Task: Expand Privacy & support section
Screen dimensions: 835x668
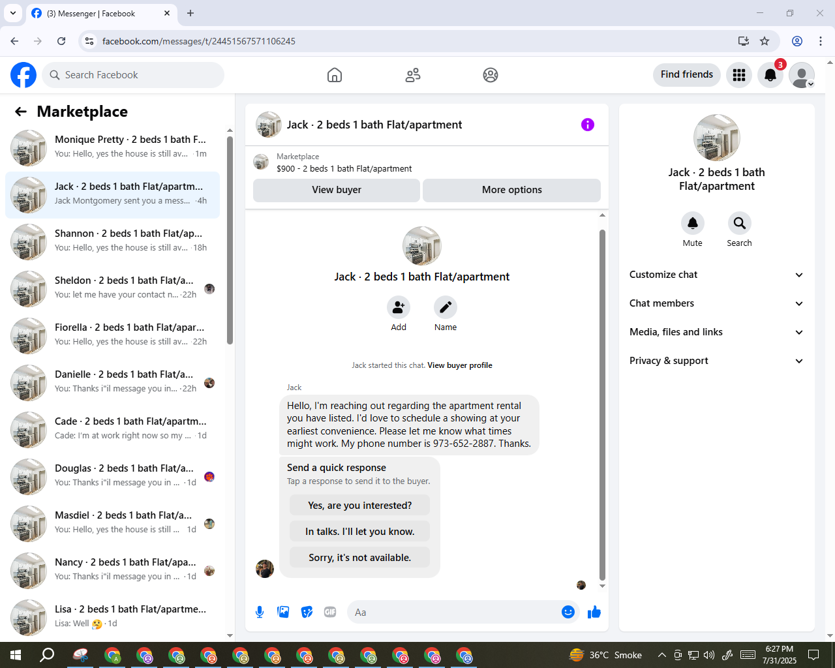Action: coord(717,361)
